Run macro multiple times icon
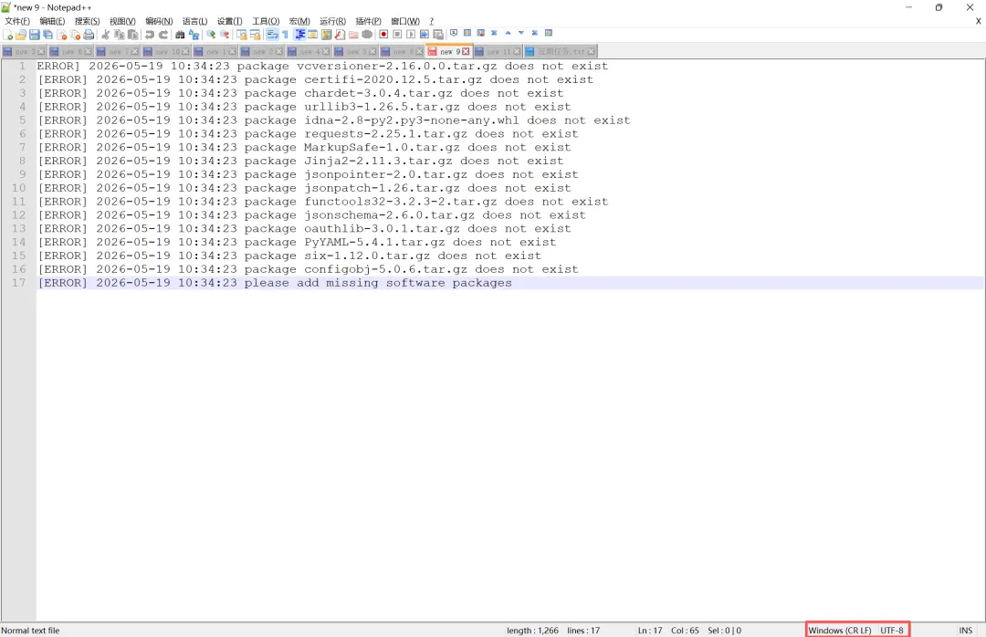 click(425, 35)
